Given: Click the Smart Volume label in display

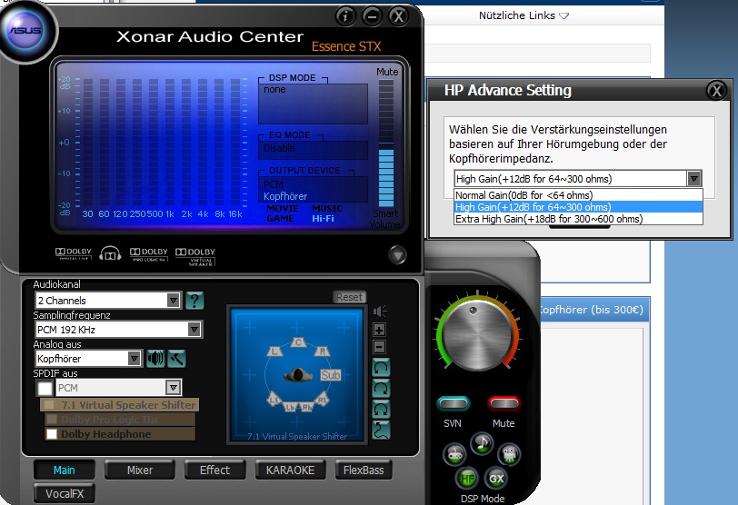Looking at the screenshot, I should 385,219.
